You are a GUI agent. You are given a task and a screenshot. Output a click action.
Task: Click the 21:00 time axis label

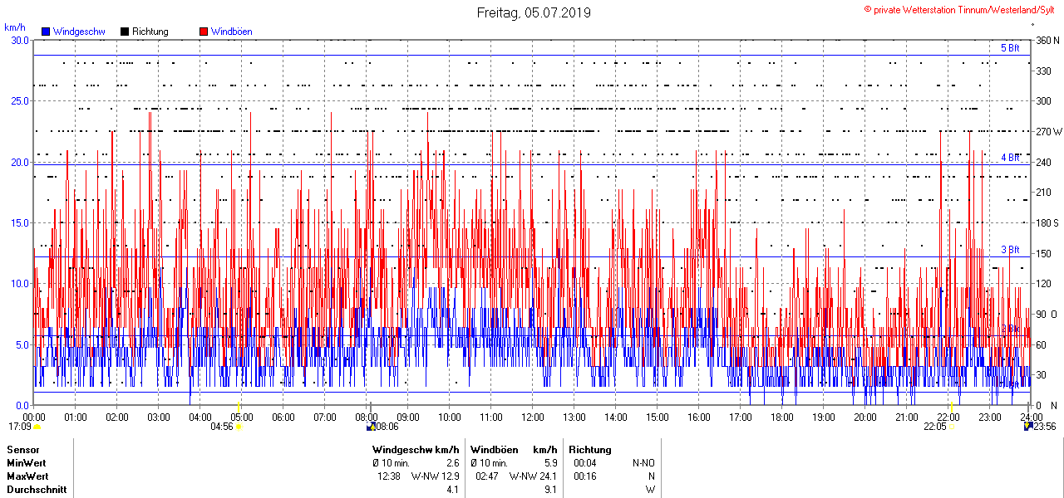click(907, 417)
